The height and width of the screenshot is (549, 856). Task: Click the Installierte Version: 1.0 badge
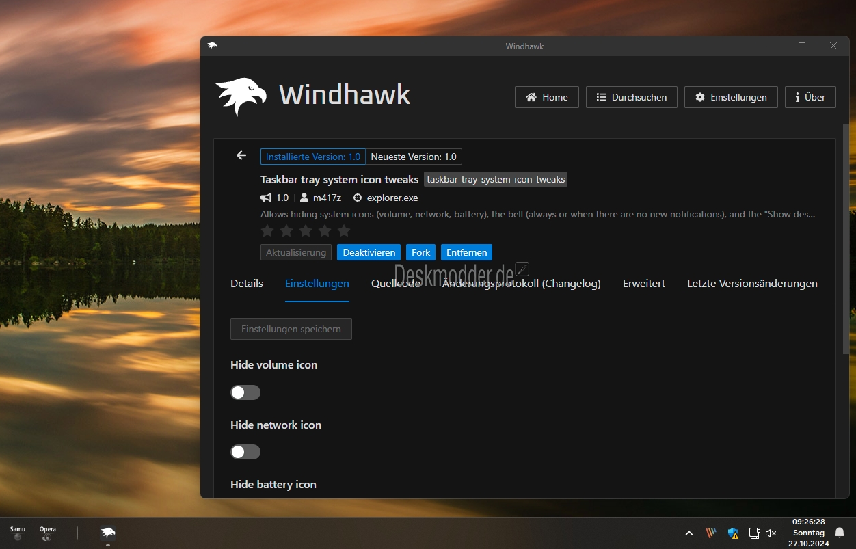pyautogui.click(x=313, y=157)
